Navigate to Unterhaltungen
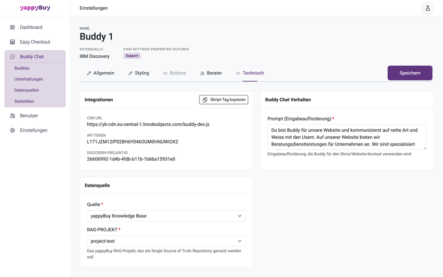 29,79
